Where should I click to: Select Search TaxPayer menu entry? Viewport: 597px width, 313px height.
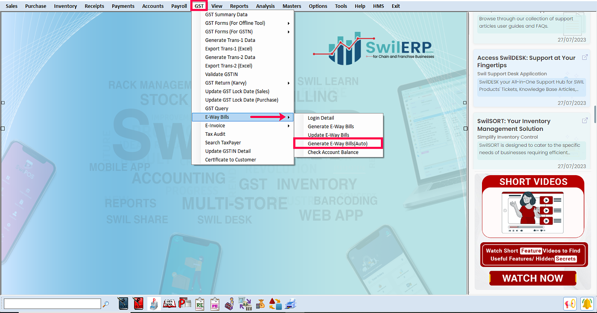pyautogui.click(x=243, y=143)
